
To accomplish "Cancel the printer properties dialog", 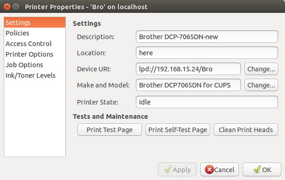I will (220, 169).
